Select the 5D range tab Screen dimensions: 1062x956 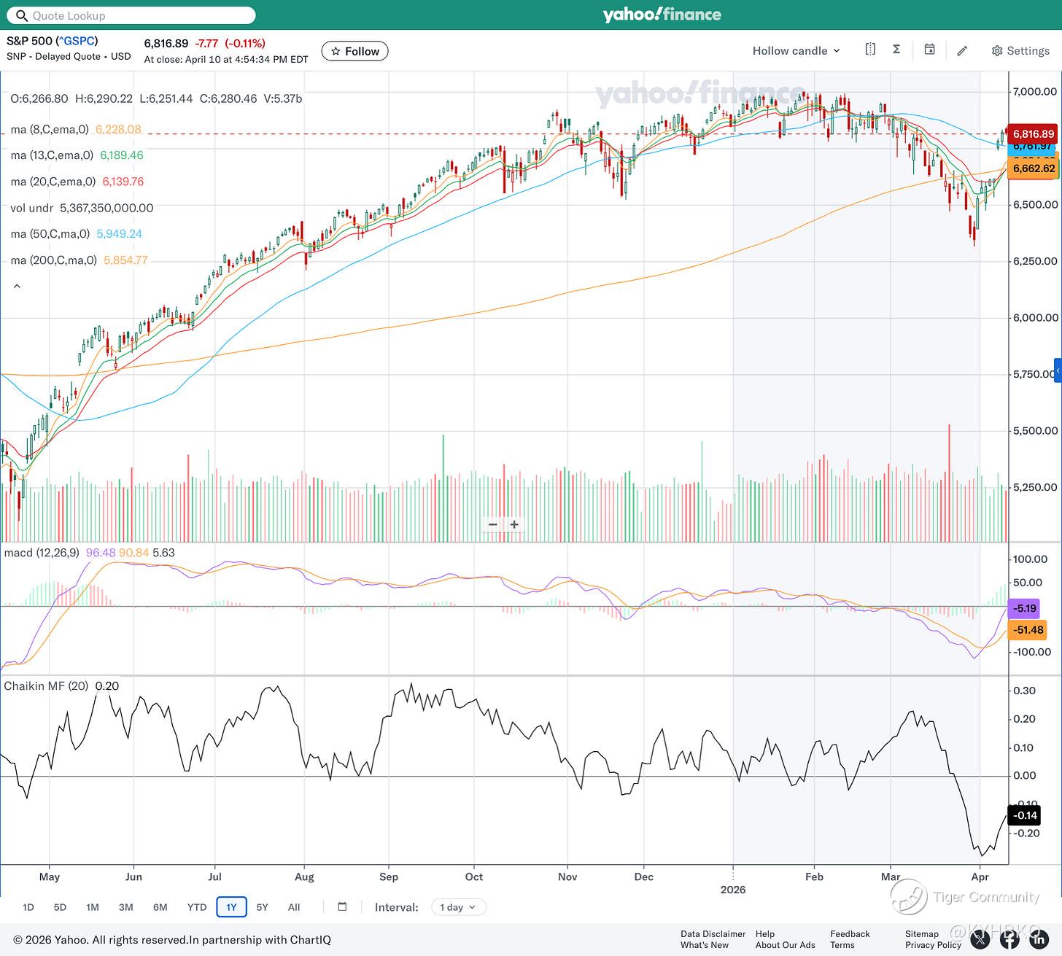coord(60,907)
